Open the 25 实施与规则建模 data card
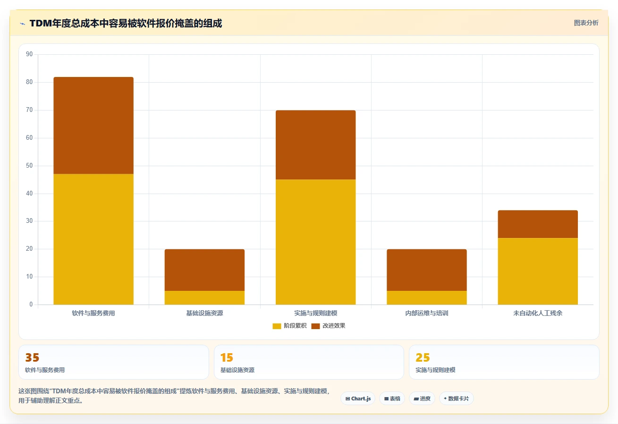The image size is (618, 424). (x=504, y=362)
